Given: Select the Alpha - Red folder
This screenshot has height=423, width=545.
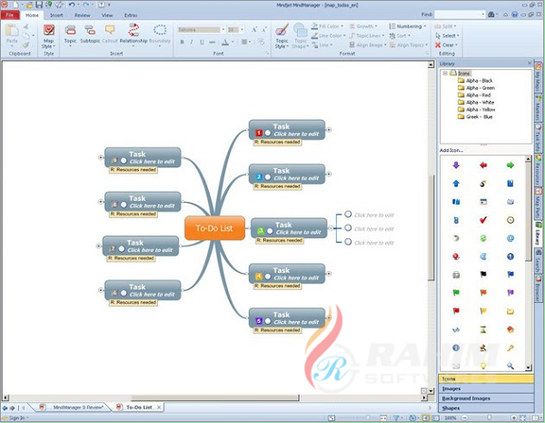Looking at the screenshot, I should pyautogui.click(x=477, y=95).
